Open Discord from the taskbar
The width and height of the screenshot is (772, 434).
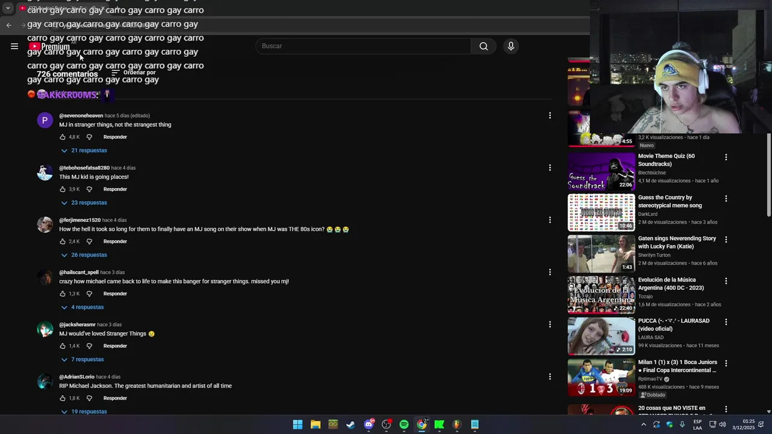(x=369, y=424)
